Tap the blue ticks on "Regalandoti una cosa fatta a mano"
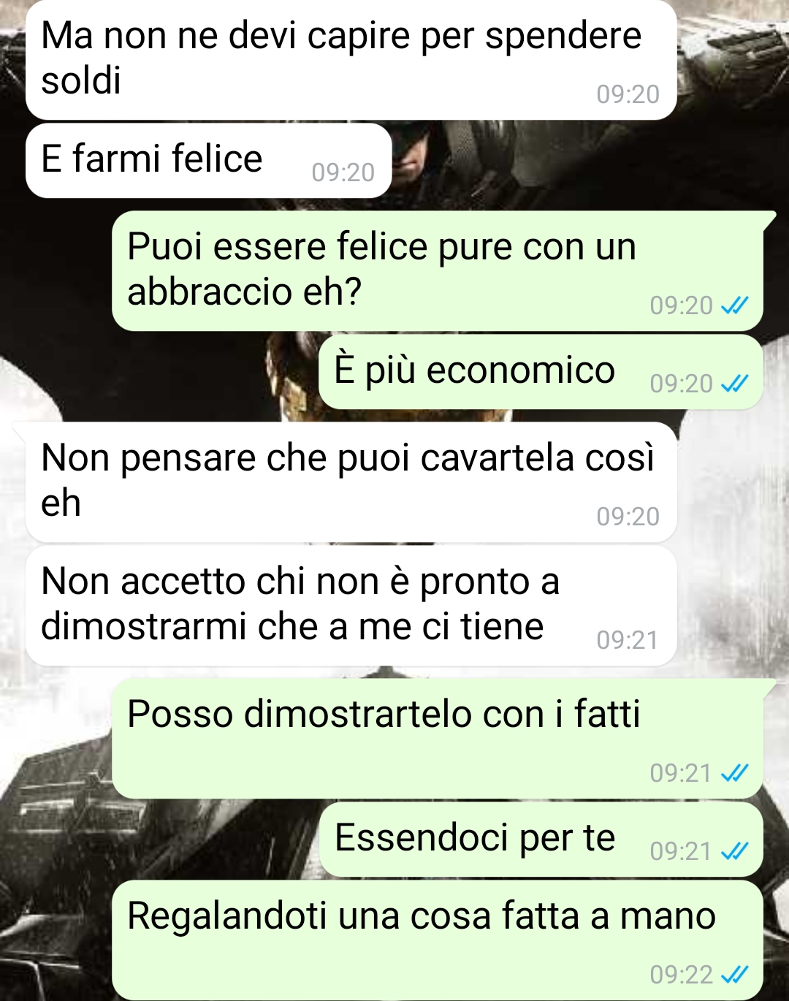 [734, 975]
